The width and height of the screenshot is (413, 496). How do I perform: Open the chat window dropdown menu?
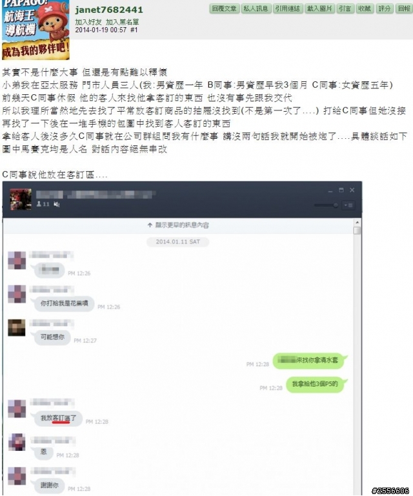click(x=348, y=205)
